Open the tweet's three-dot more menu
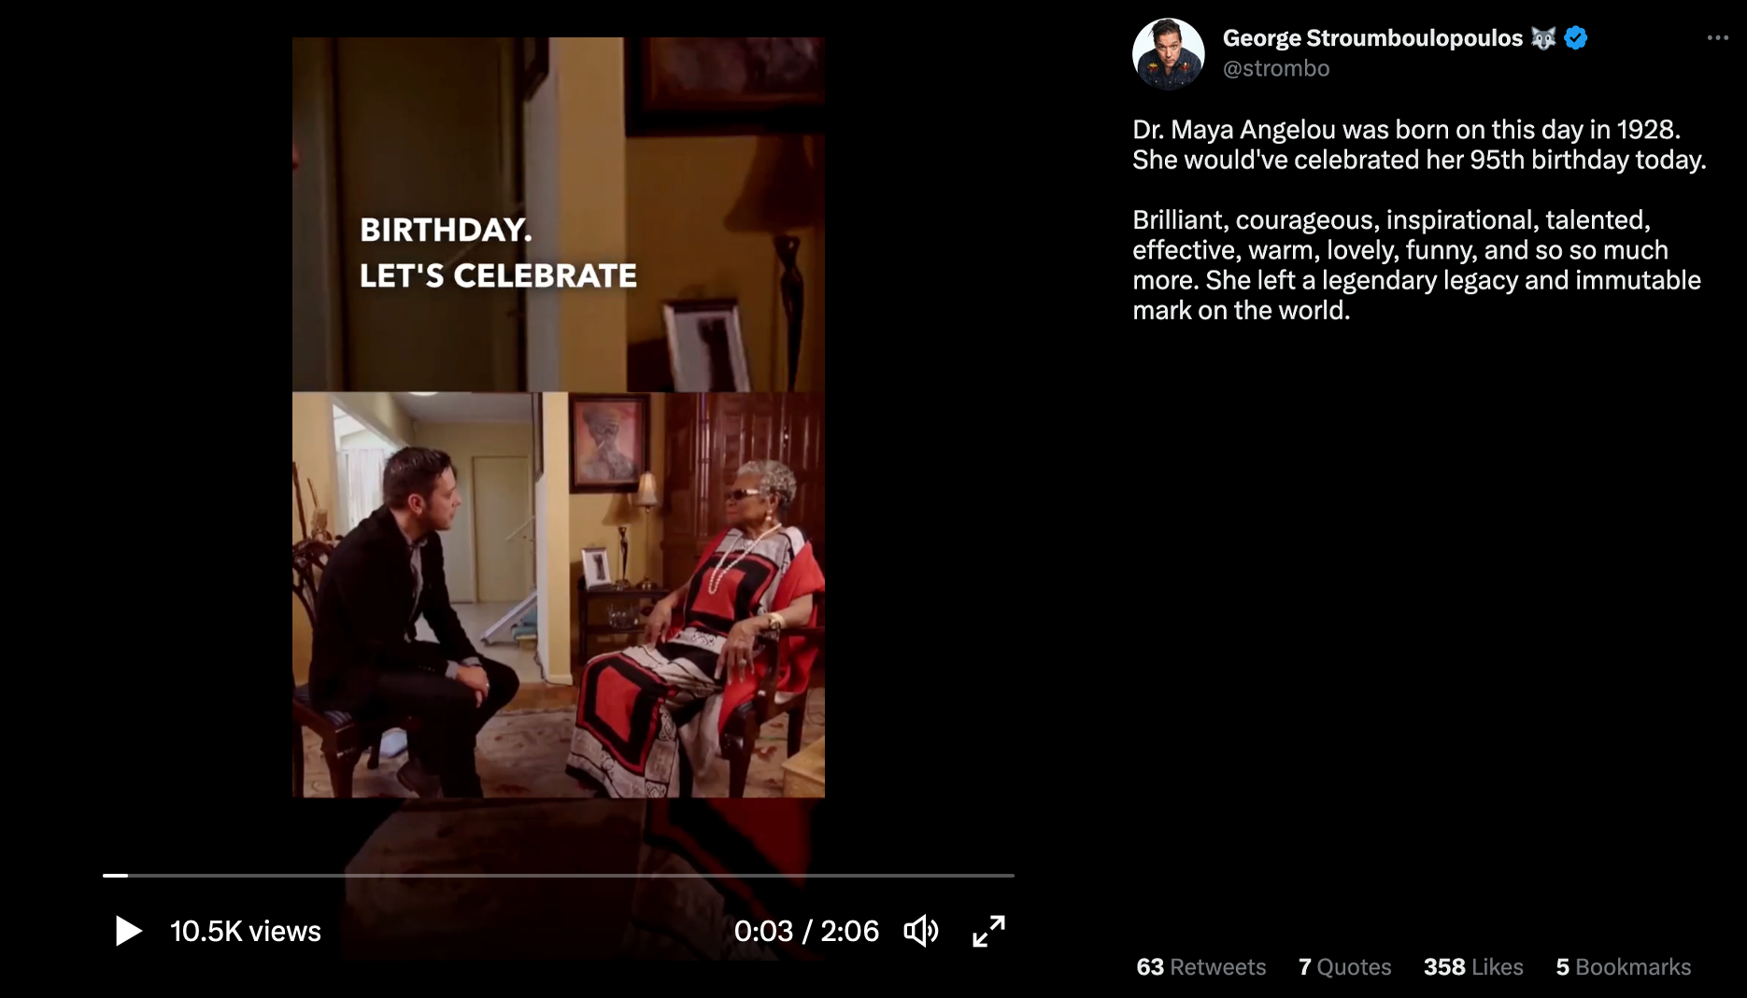The width and height of the screenshot is (1747, 998). (1717, 38)
